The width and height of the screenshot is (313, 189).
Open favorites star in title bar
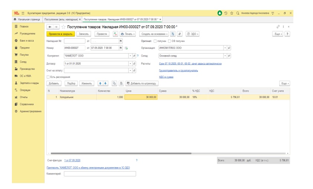point(231,13)
